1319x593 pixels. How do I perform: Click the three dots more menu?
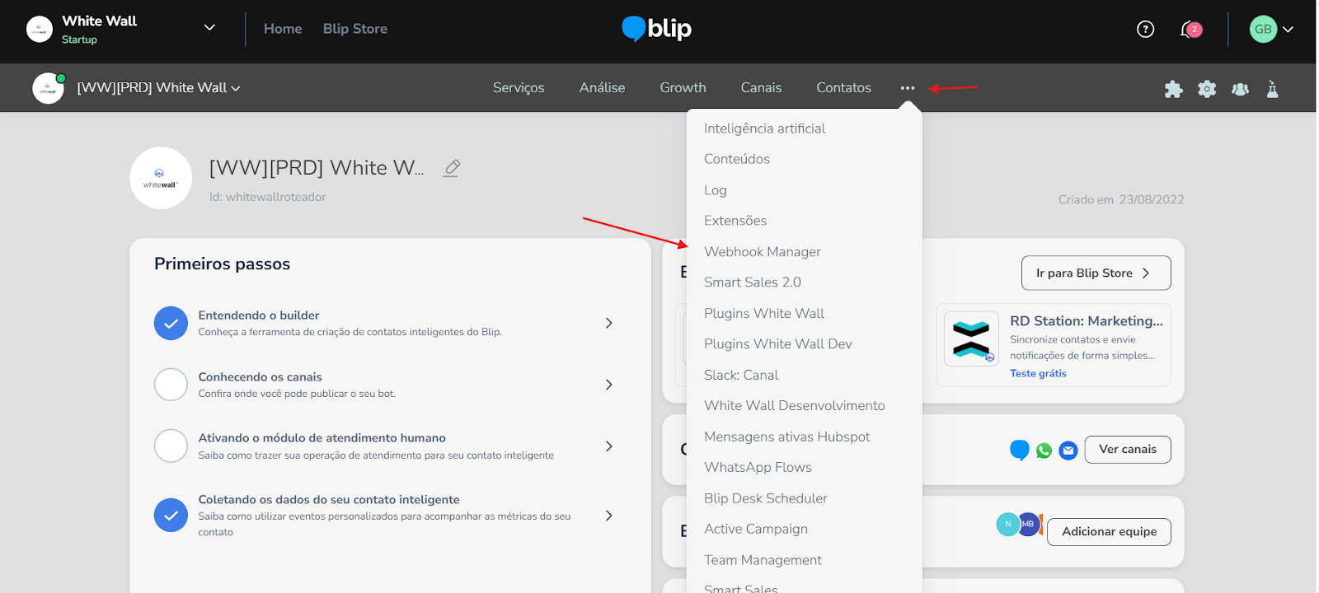coord(908,88)
